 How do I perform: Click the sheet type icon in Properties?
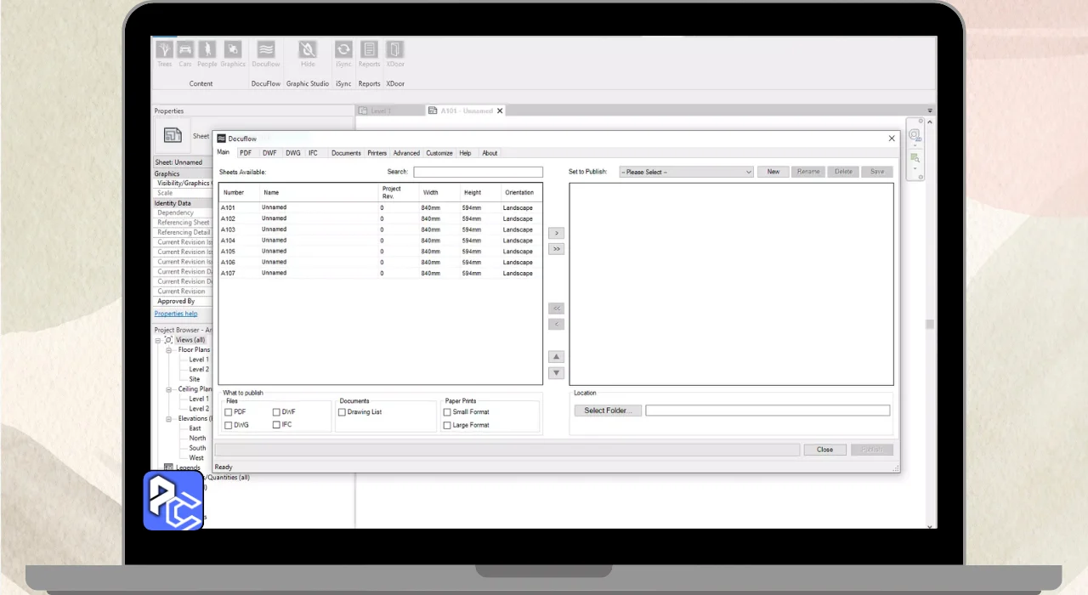(x=172, y=135)
